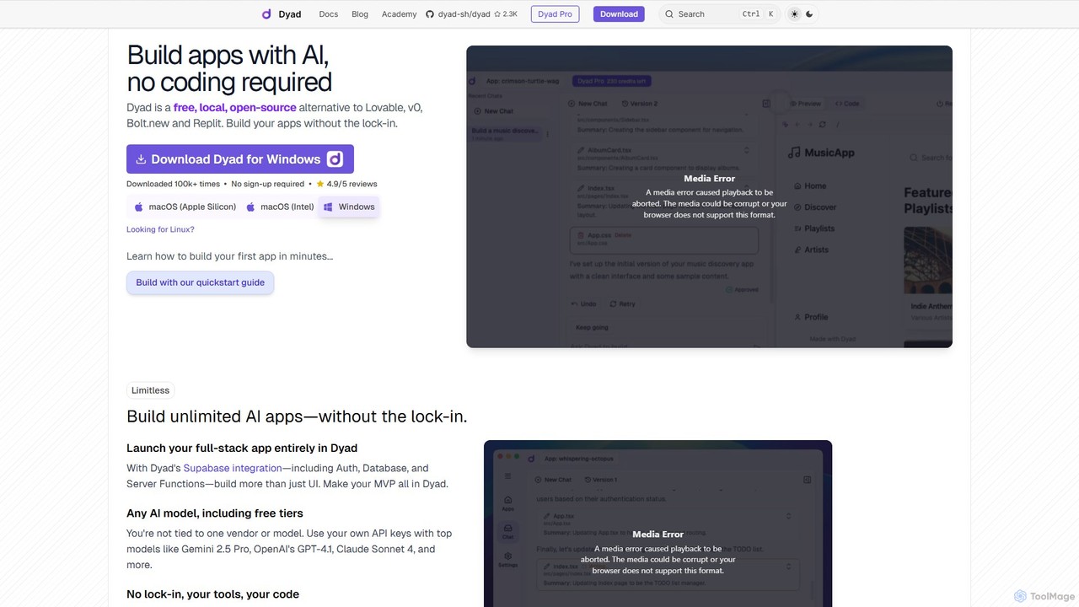Go to the Academy page
The width and height of the screenshot is (1079, 607).
pyautogui.click(x=399, y=14)
